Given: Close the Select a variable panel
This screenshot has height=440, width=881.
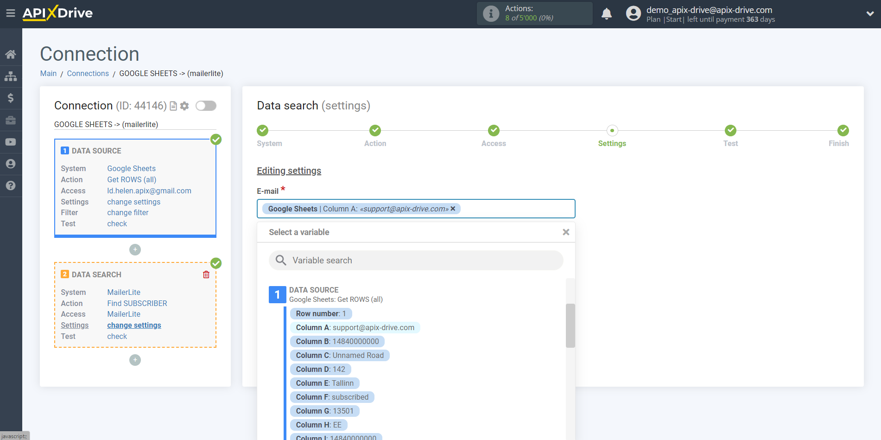Looking at the screenshot, I should [x=566, y=232].
